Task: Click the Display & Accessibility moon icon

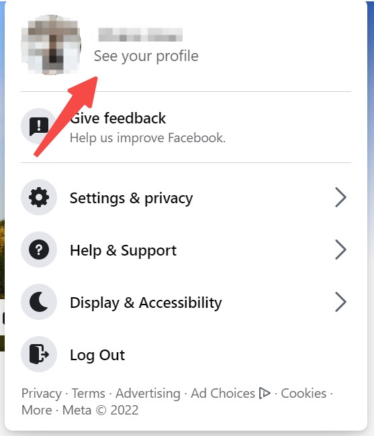Action: [x=39, y=302]
